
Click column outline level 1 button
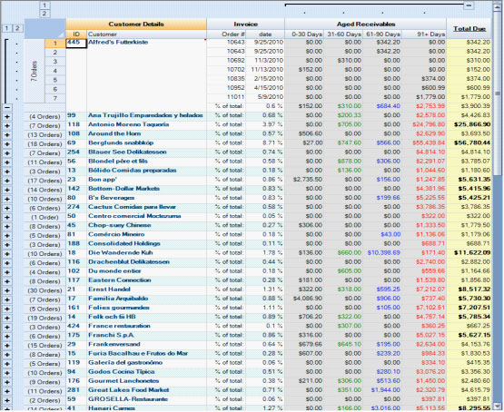tap(44, 5)
